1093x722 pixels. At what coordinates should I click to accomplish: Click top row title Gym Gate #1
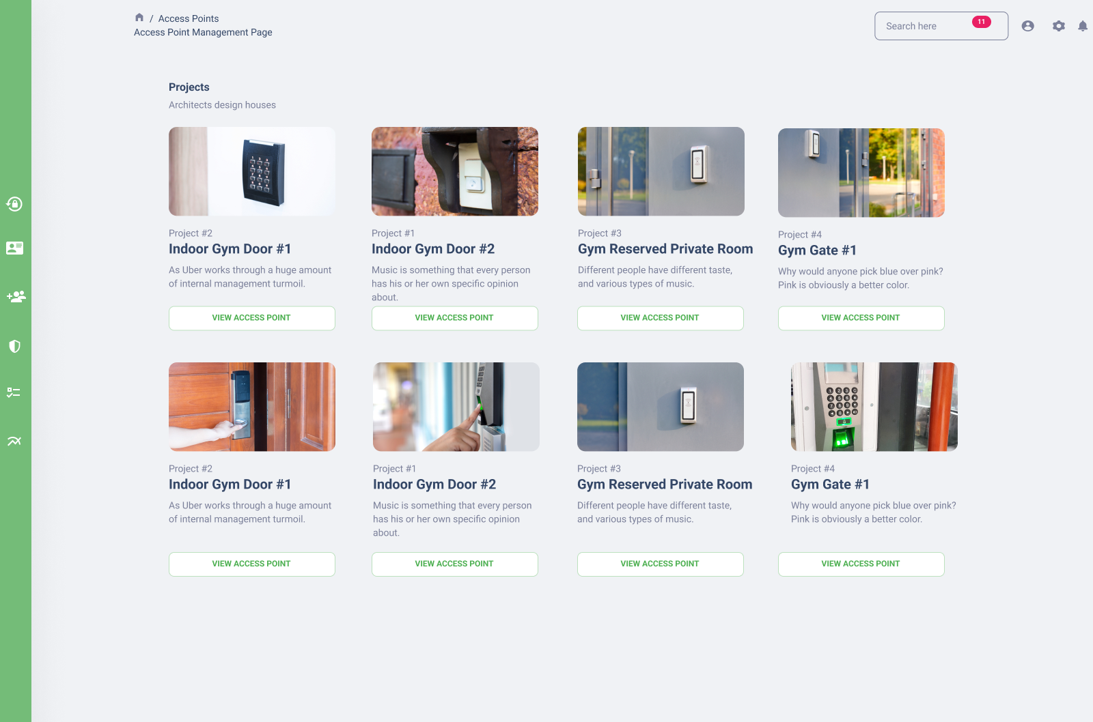tap(817, 250)
